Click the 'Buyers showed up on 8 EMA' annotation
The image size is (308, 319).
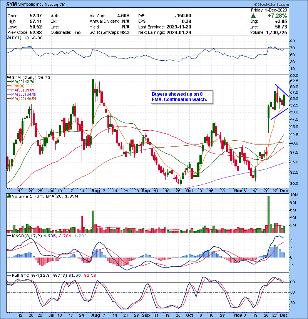tap(182, 97)
